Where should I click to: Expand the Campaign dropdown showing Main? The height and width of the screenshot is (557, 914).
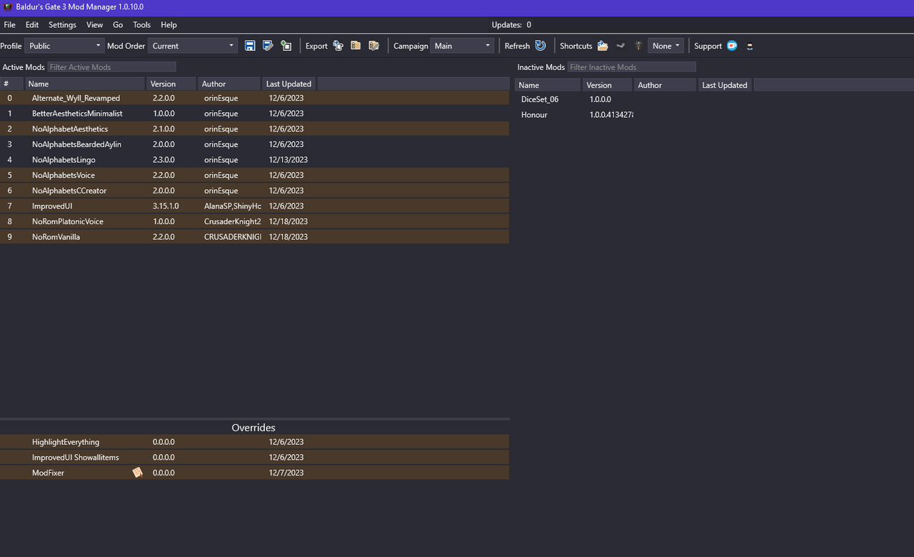click(x=463, y=46)
